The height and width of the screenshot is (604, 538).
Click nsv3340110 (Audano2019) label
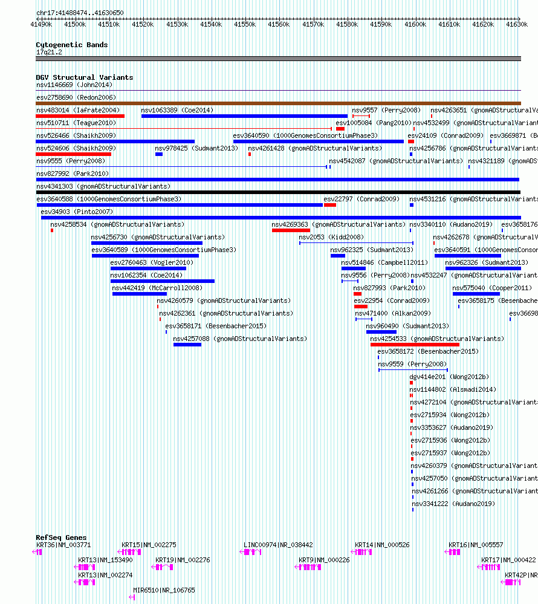click(451, 224)
